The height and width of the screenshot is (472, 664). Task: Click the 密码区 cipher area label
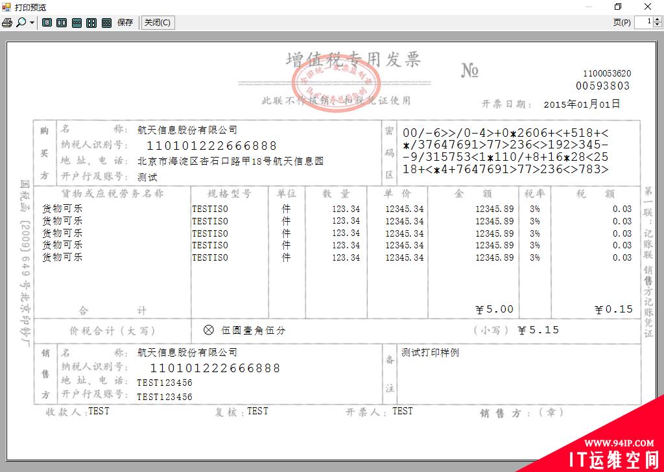(x=390, y=152)
